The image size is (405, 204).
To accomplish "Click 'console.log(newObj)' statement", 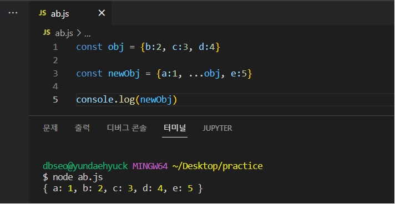I will click(126, 100).
